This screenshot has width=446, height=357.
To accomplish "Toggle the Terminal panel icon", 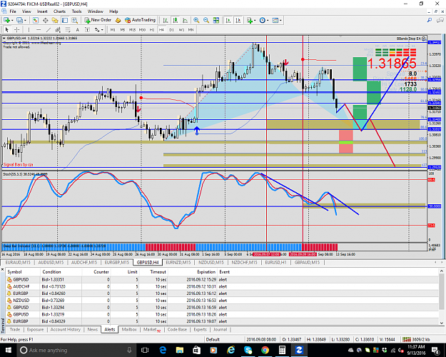I will pyautogui.click(x=65, y=20).
